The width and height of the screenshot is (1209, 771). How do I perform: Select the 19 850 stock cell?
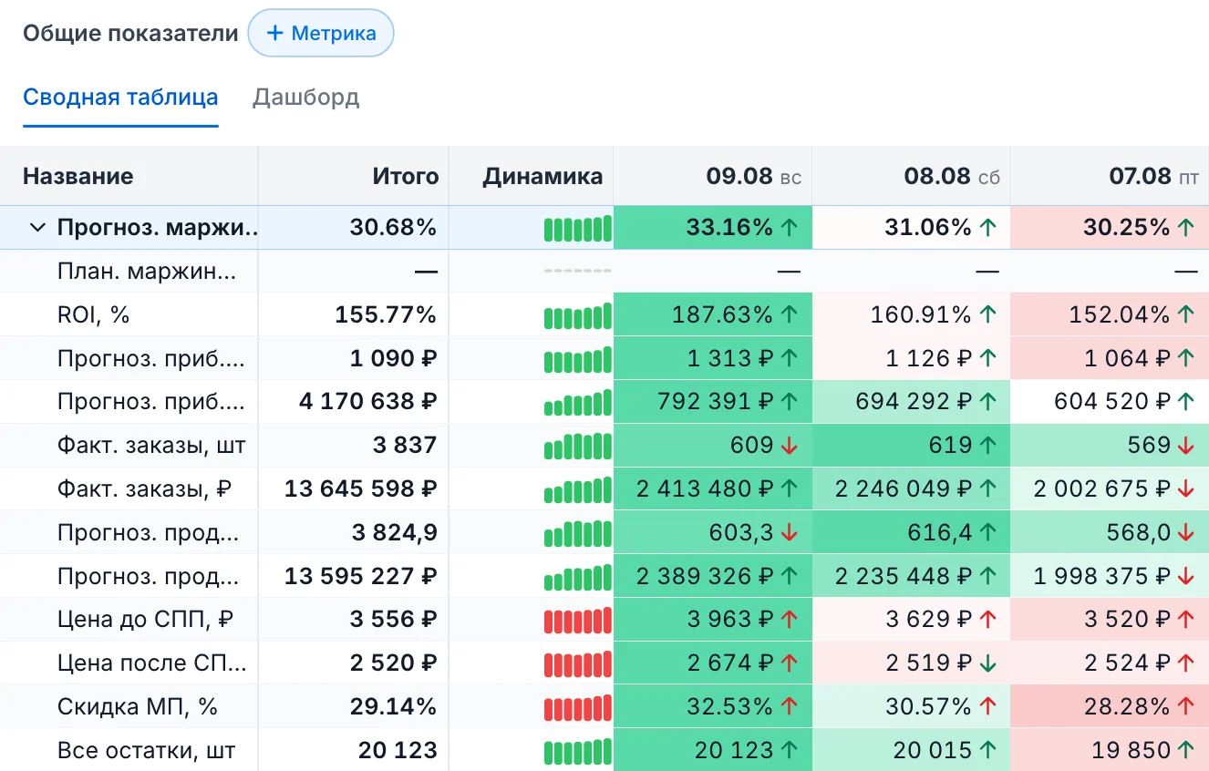click(1110, 751)
